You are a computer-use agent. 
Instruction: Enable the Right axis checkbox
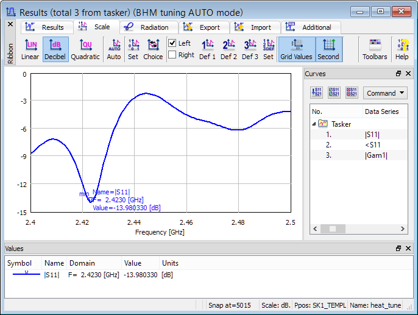click(172, 55)
